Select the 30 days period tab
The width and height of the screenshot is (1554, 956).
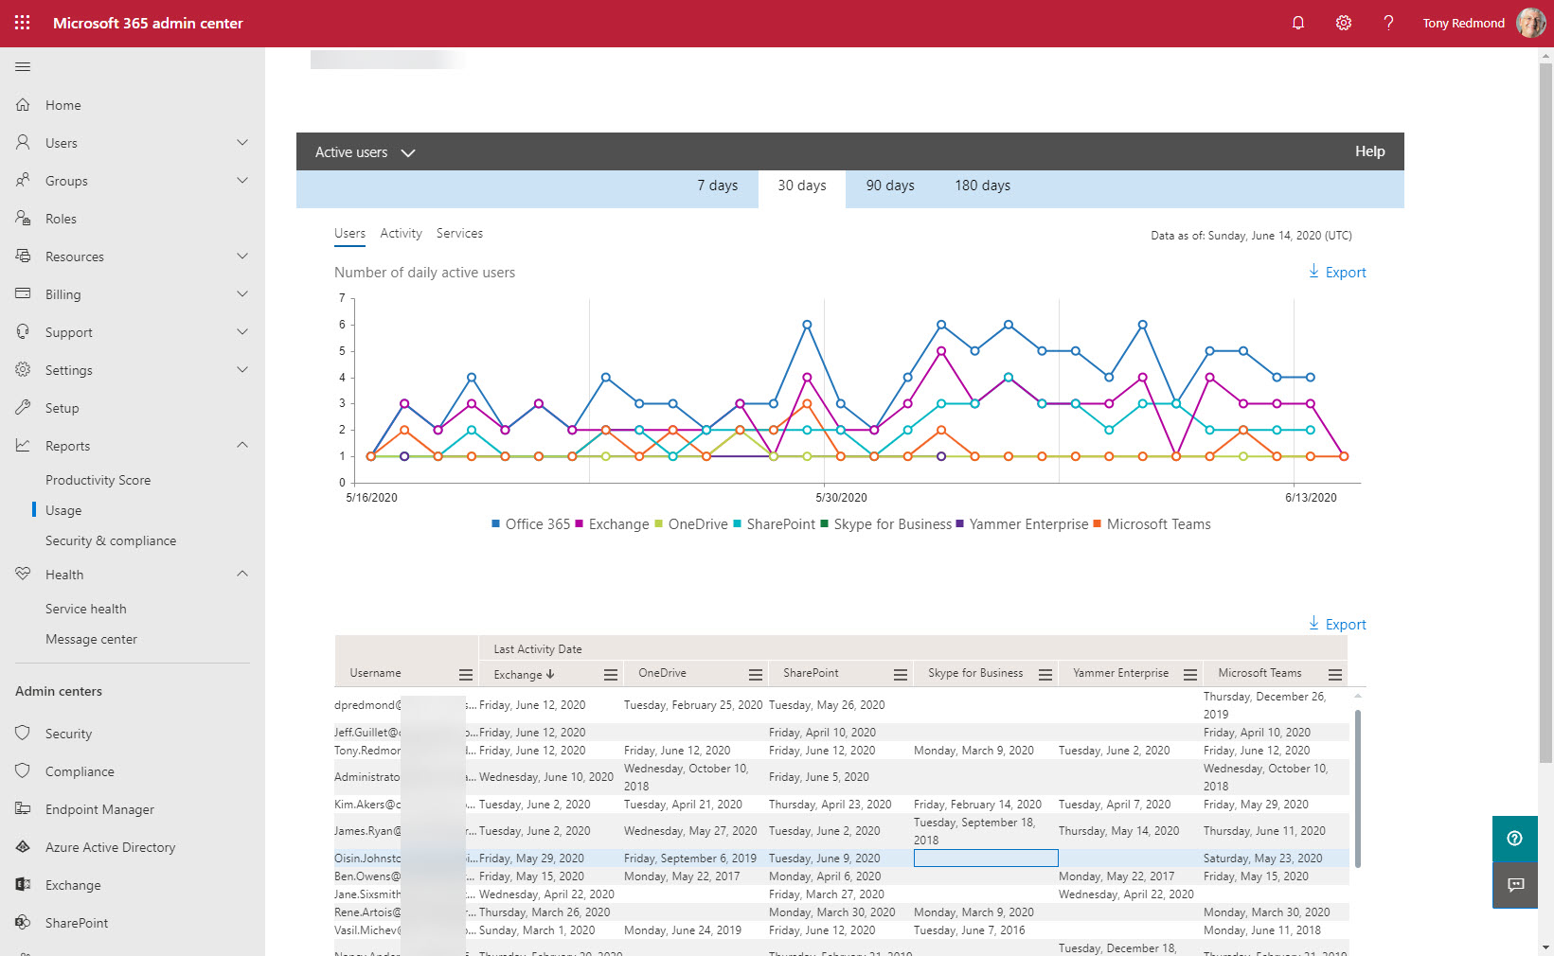pos(802,186)
